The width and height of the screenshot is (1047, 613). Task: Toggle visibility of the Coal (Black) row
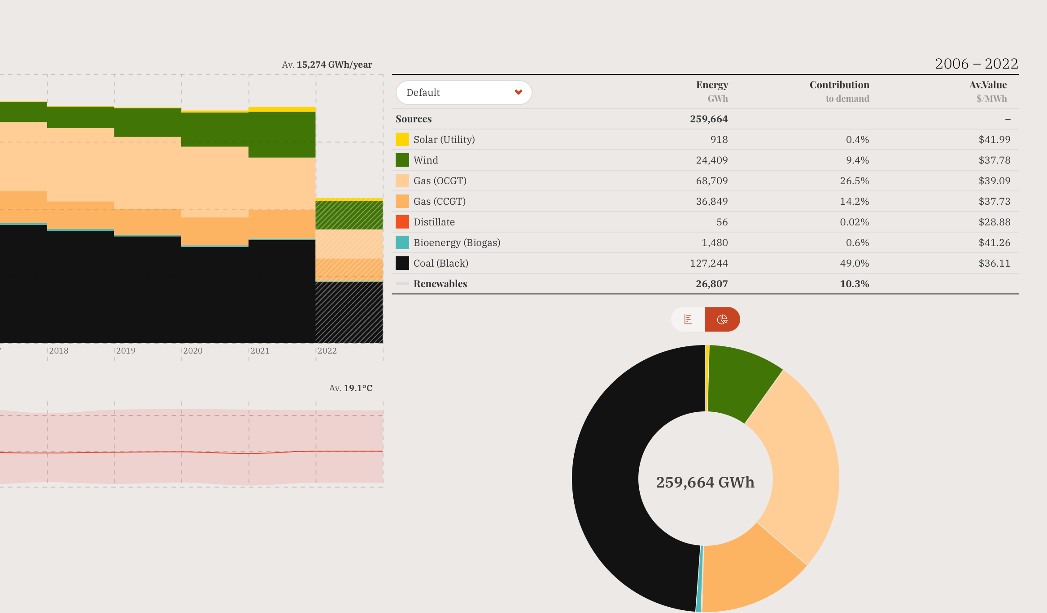point(441,263)
